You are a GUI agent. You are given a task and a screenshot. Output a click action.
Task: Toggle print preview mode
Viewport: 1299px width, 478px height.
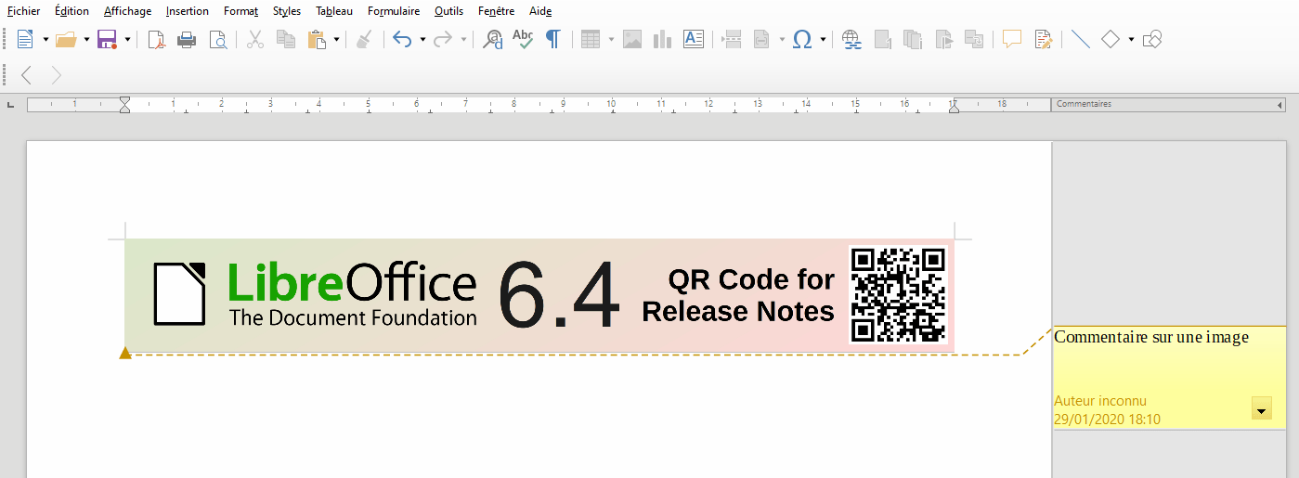tap(217, 39)
